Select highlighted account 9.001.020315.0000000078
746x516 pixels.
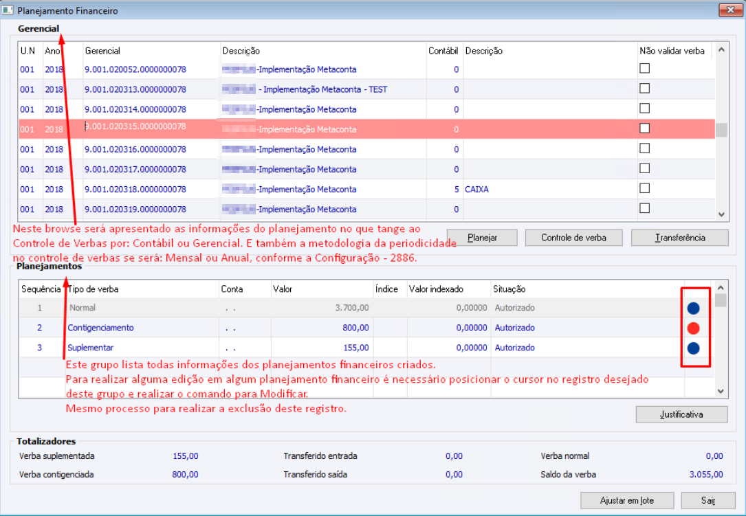click(x=135, y=126)
